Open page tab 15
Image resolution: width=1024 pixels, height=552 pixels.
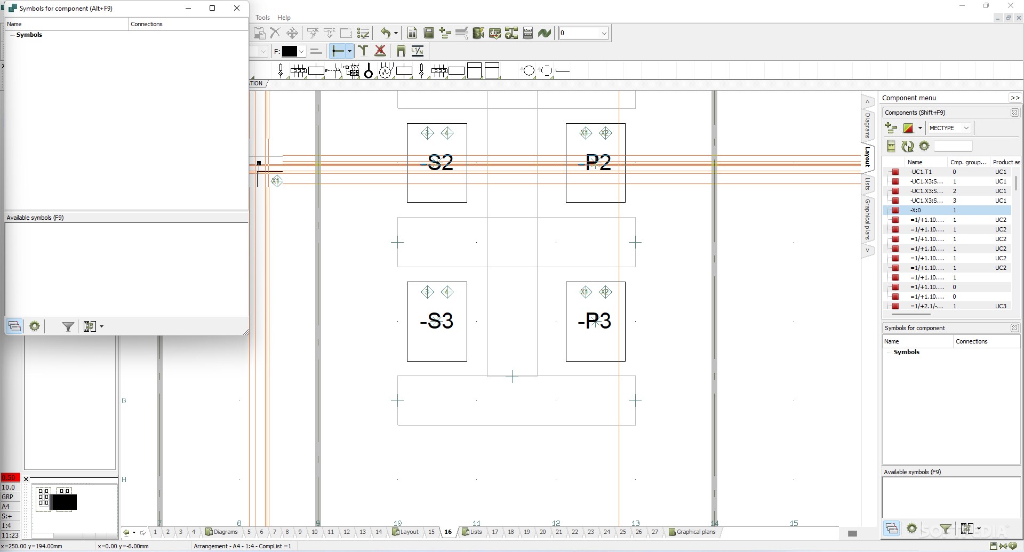tap(431, 532)
